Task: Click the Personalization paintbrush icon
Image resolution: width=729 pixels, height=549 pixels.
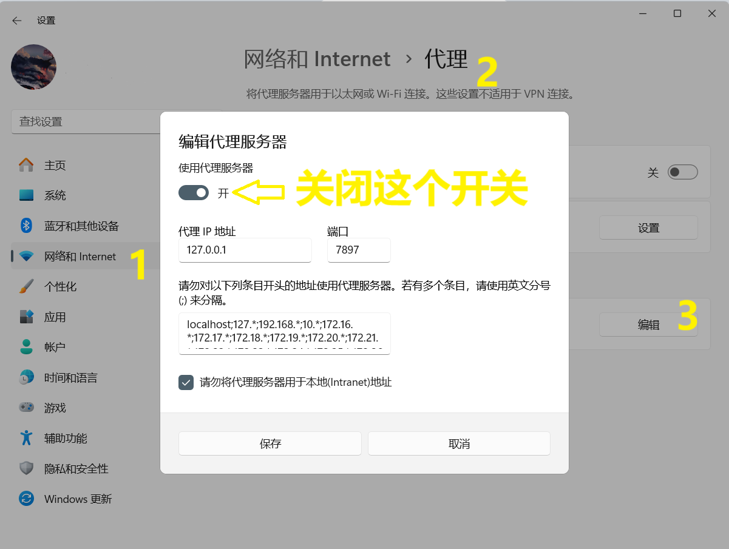Action: pos(26,286)
